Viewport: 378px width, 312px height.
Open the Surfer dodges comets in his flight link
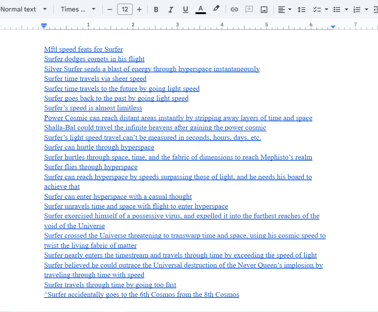(x=94, y=59)
